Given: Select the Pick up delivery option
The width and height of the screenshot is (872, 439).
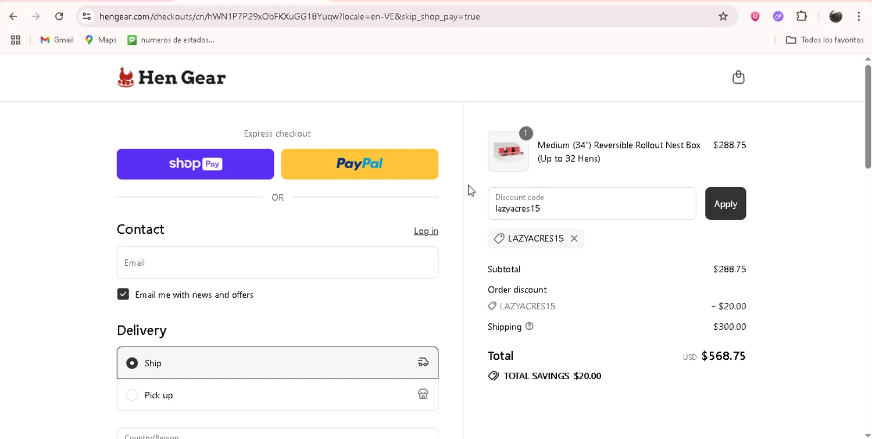Looking at the screenshot, I should 277,395.
